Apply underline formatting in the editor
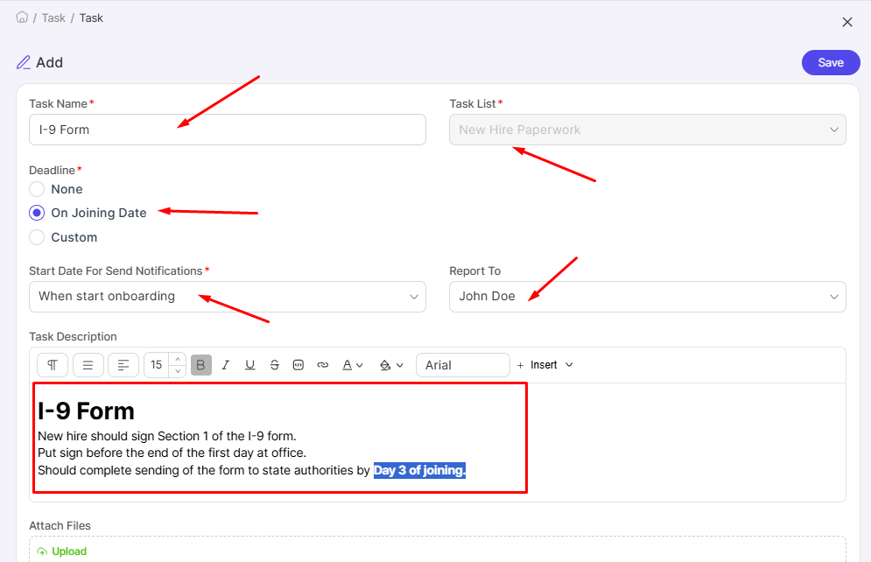Screen dimensions: 871x562 point(249,365)
